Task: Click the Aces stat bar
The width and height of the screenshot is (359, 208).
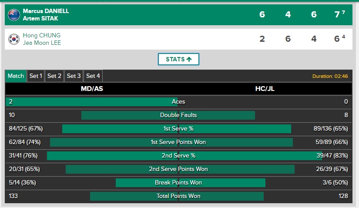Action: (178, 102)
